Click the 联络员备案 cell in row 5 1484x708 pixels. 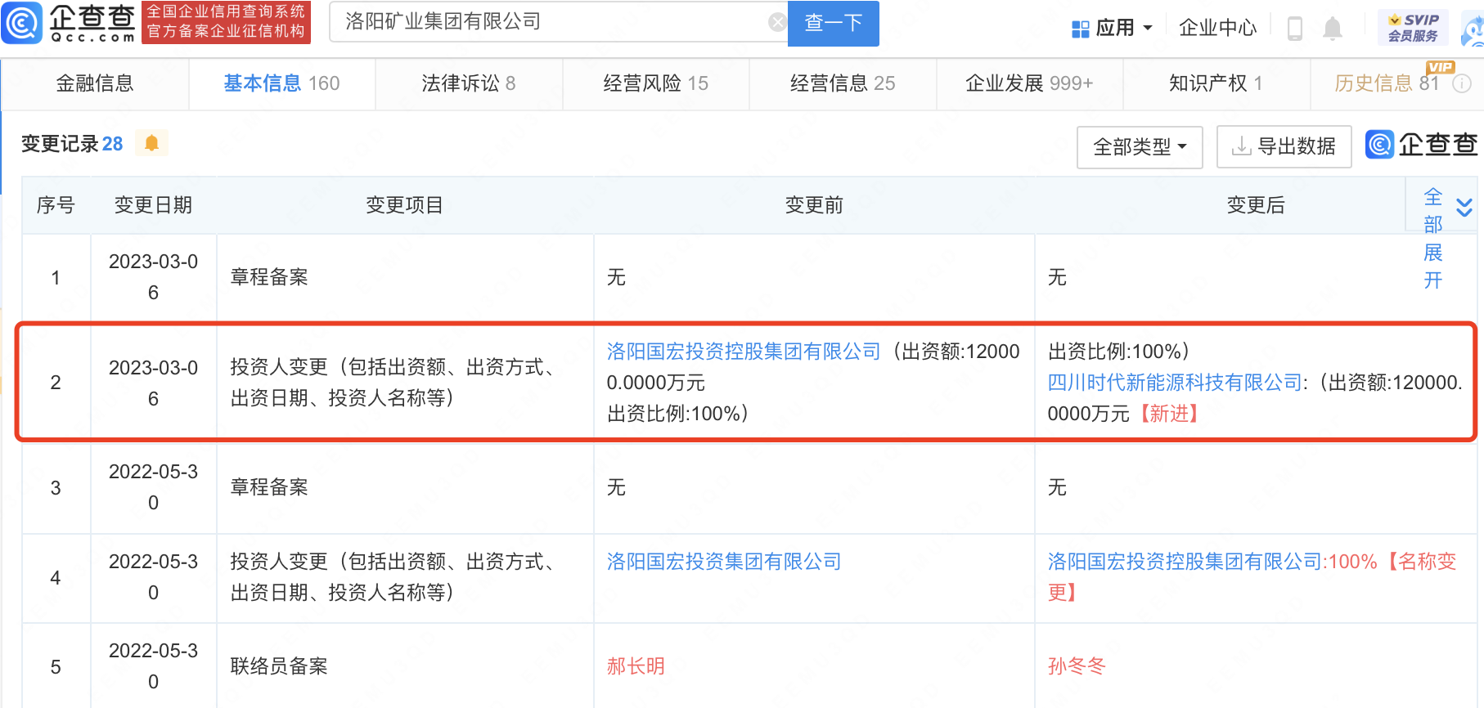pyautogui.click(x=405, y=666)
